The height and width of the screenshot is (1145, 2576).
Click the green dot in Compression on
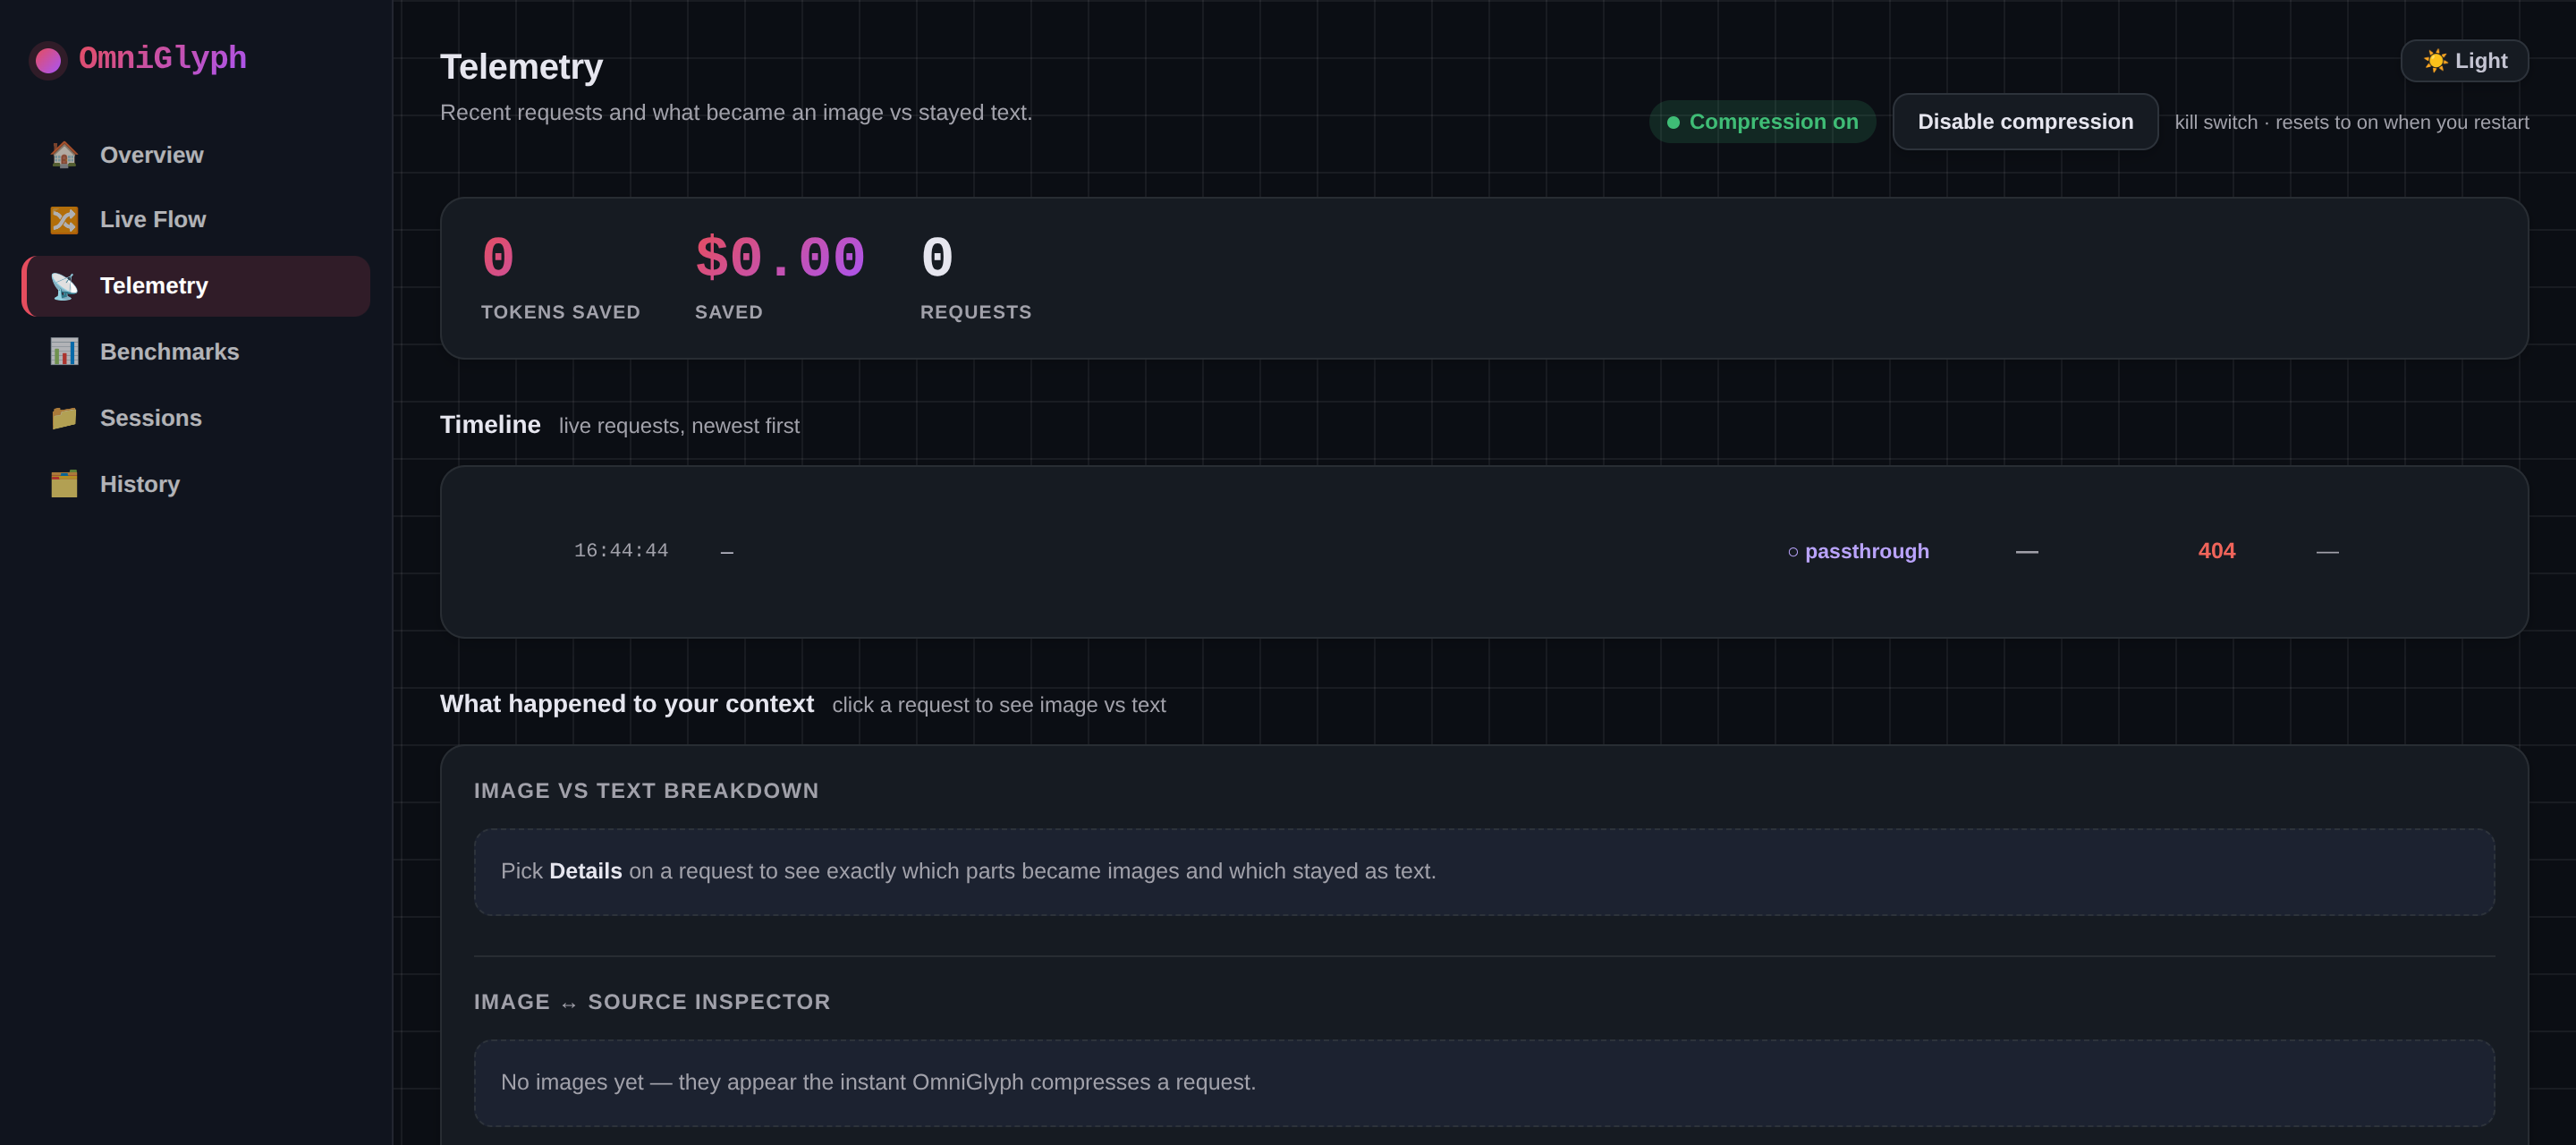(x=1673, y=123)
